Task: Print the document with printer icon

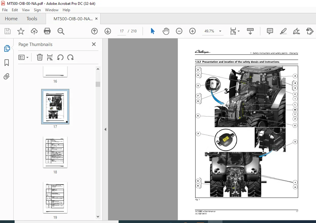Action: (47, 31)
